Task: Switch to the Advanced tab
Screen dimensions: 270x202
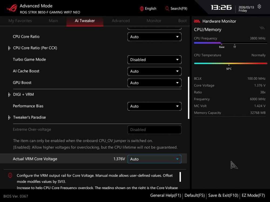Action: 121,21
